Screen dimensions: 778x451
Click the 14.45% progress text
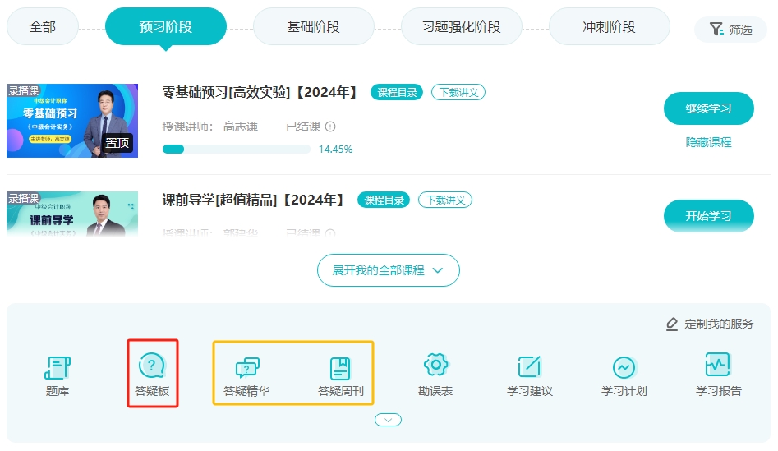(x=335, y=149)
